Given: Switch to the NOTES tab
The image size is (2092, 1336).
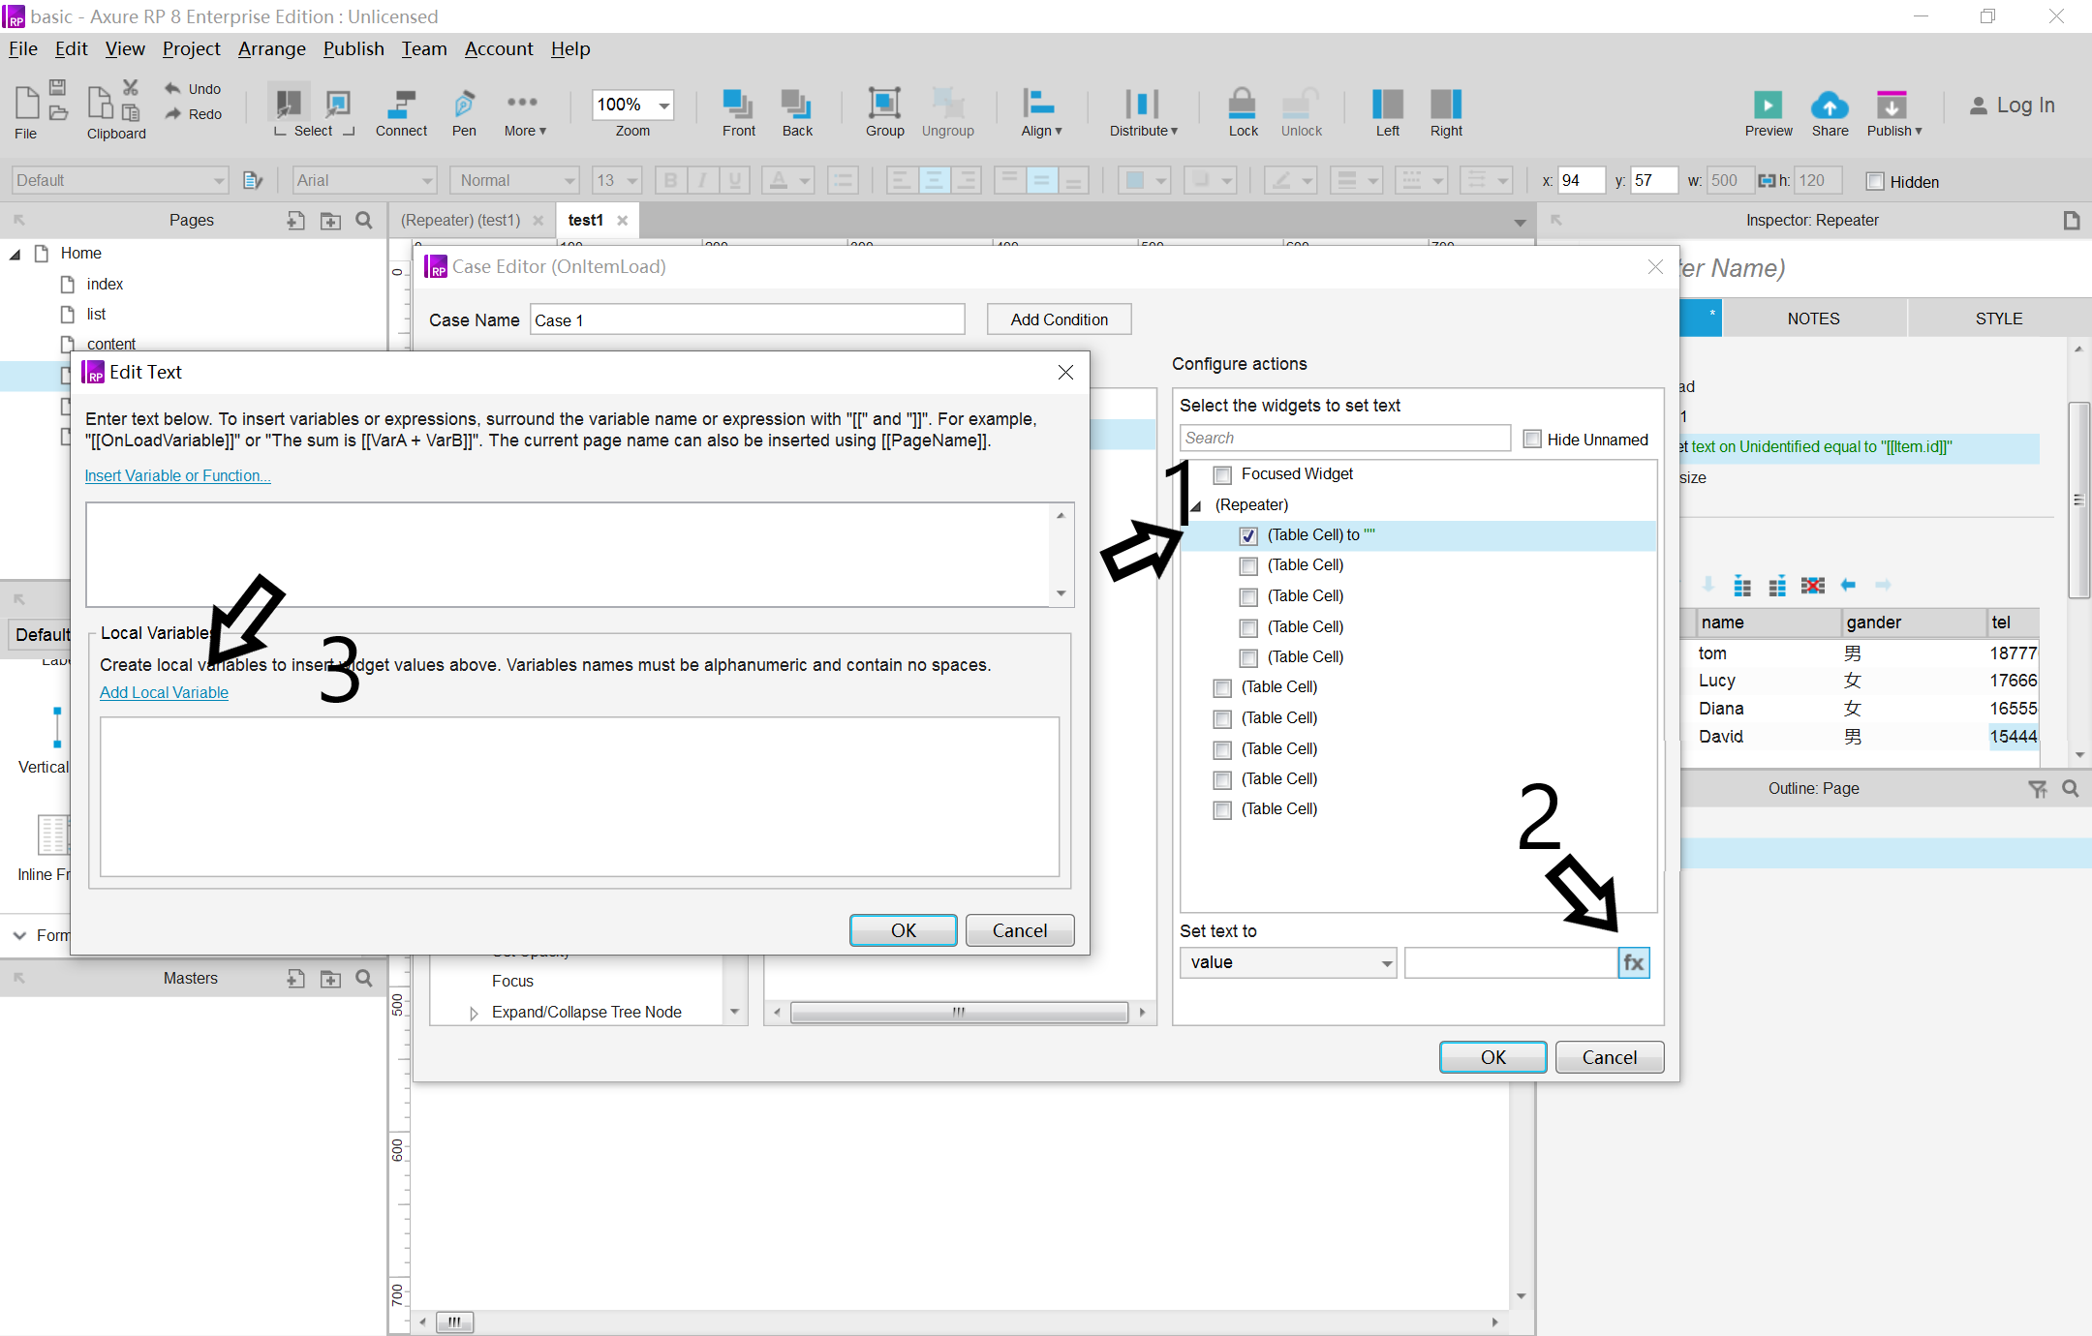Looking at the screenshot, I should [1813, 319].
